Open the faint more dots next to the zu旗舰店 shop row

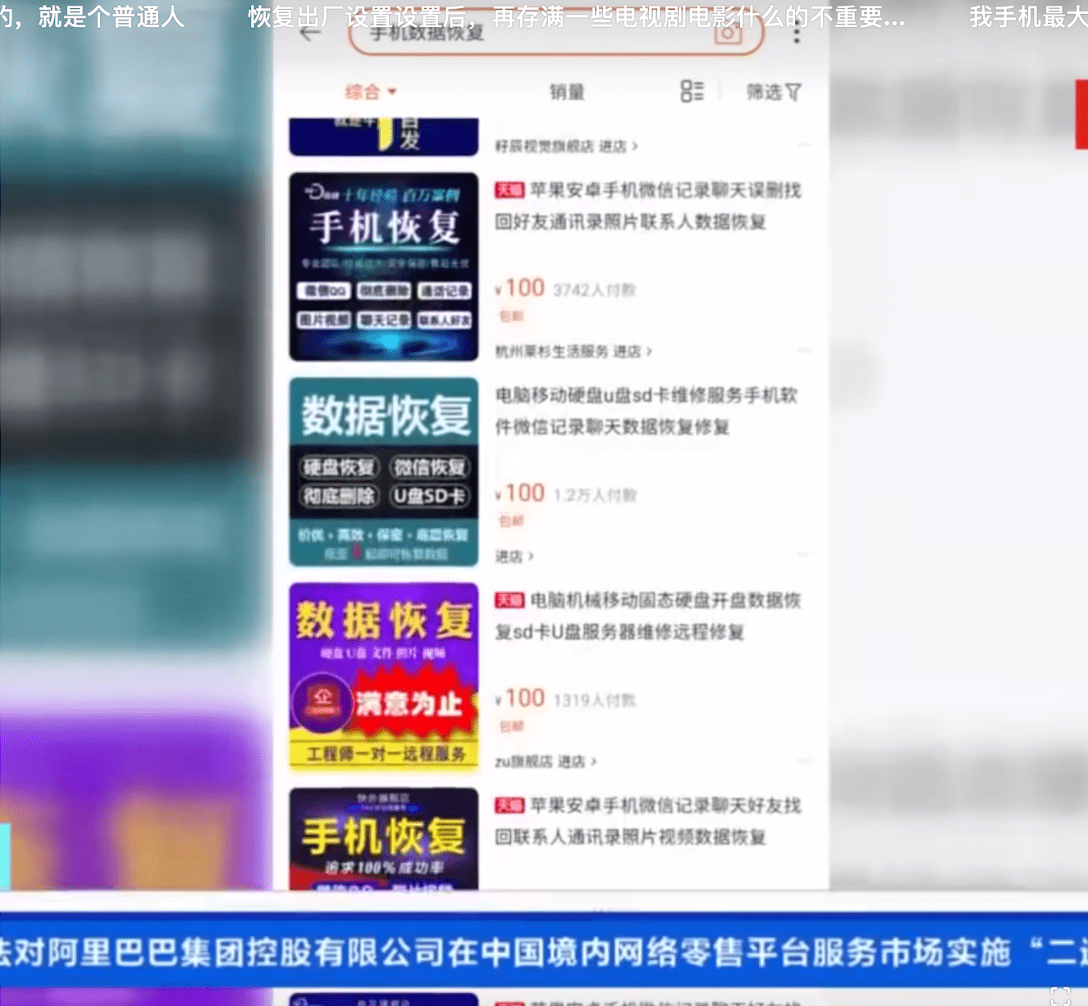pos(804,761)
